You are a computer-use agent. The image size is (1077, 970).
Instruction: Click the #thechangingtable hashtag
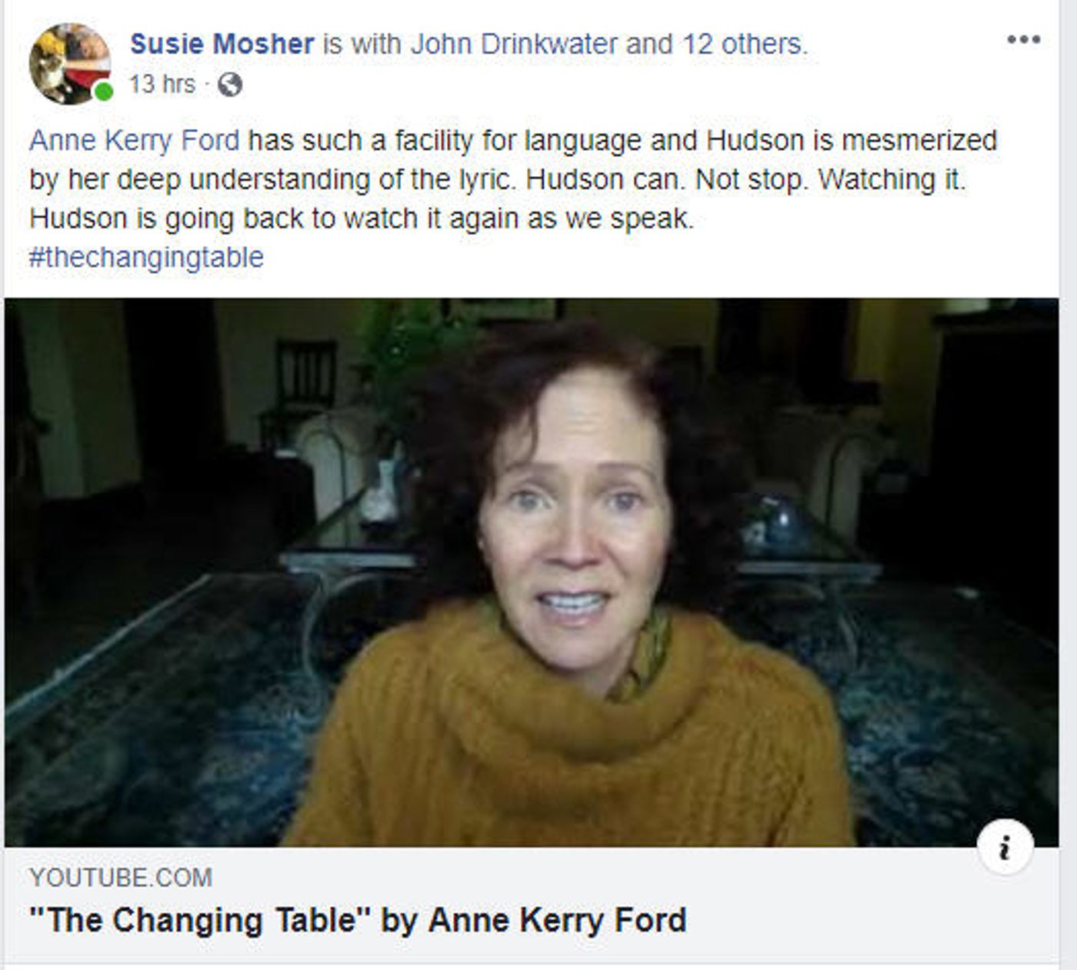pyautogui.click(x=146, y=257)
